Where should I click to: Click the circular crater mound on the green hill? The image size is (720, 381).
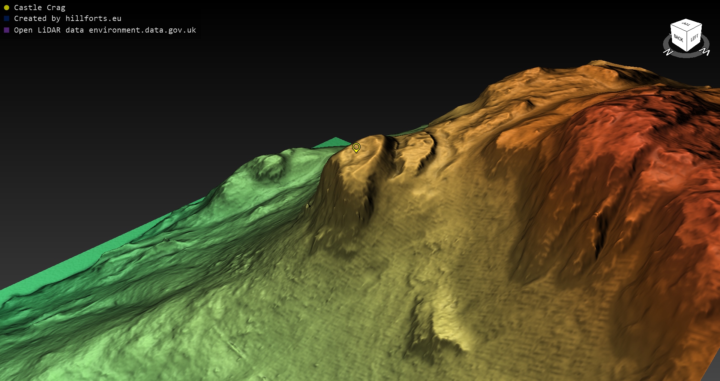[269, 167]
